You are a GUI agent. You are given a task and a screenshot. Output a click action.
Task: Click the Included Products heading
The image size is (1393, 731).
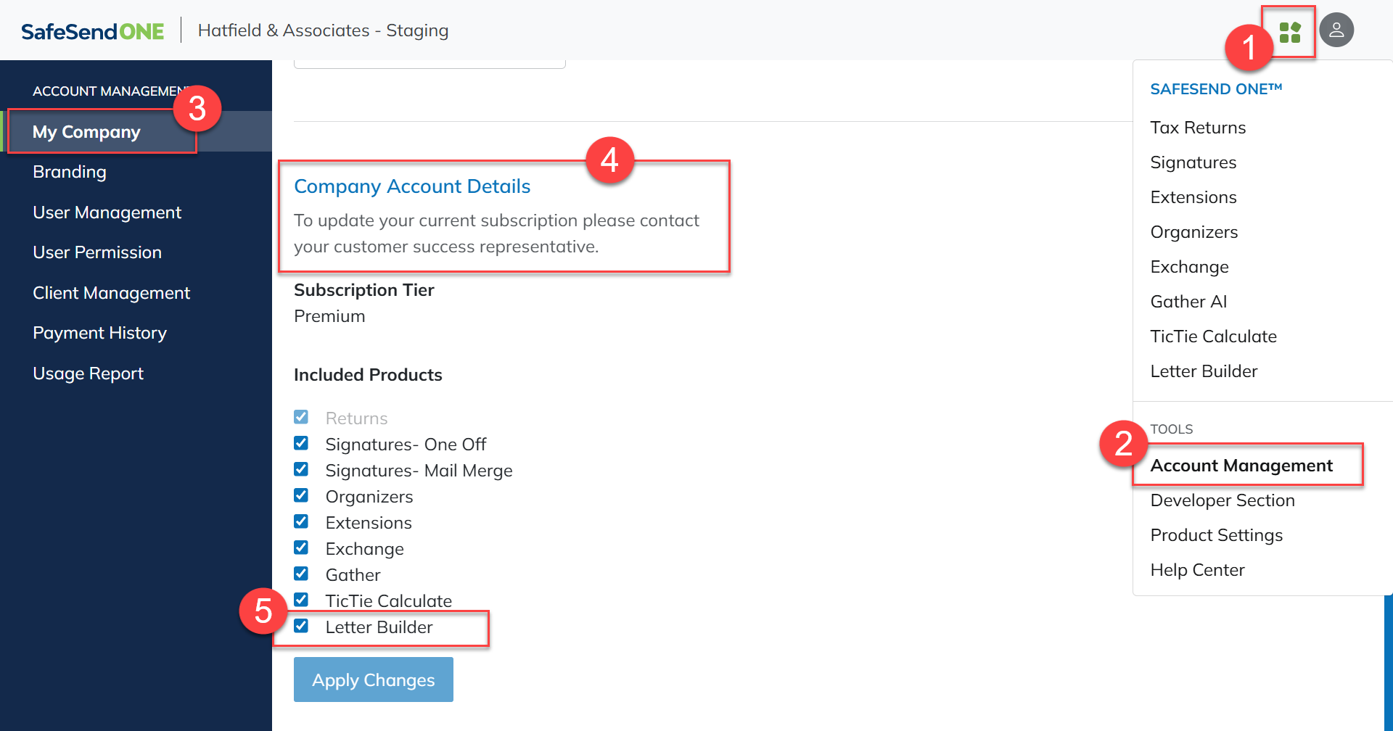(x=368, y=375)
